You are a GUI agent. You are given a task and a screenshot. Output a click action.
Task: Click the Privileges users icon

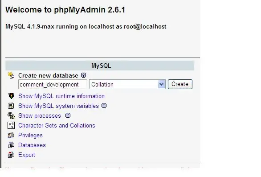11,135
